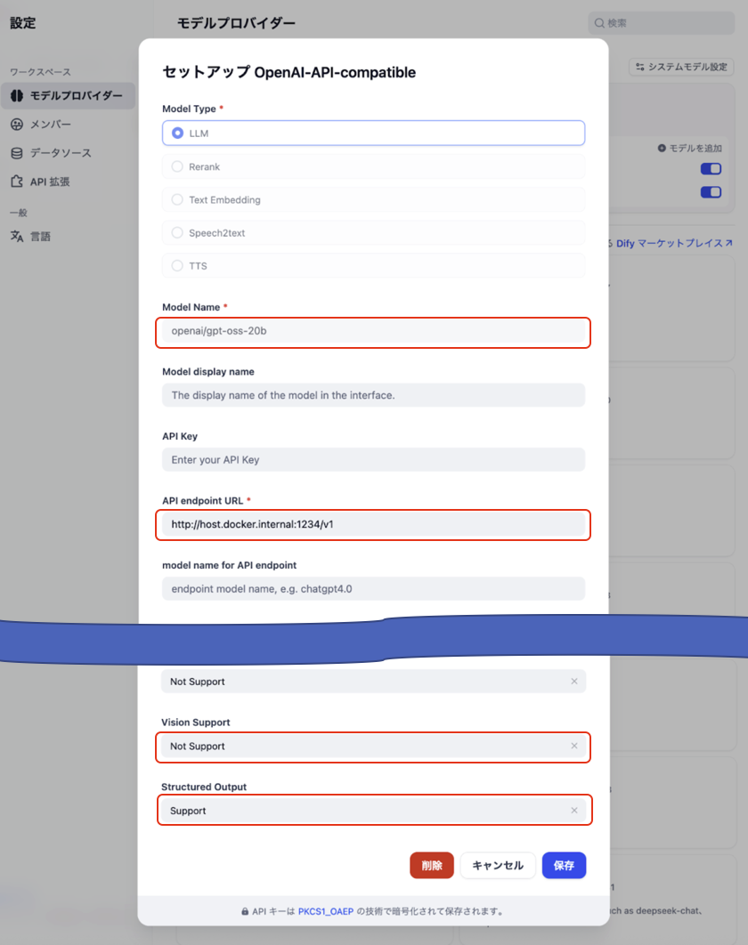Screen dimensions: 748x945
Task: Focus the Model Name field
Action: coord(373,331)
